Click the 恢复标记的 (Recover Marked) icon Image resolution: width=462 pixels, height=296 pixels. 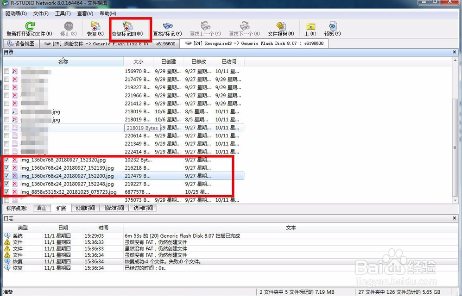127,27
